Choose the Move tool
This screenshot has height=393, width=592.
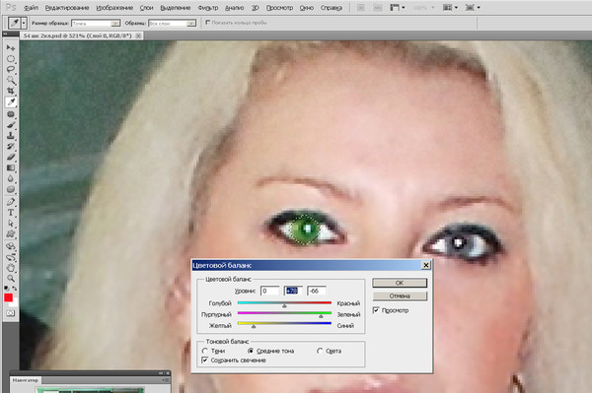11,48
